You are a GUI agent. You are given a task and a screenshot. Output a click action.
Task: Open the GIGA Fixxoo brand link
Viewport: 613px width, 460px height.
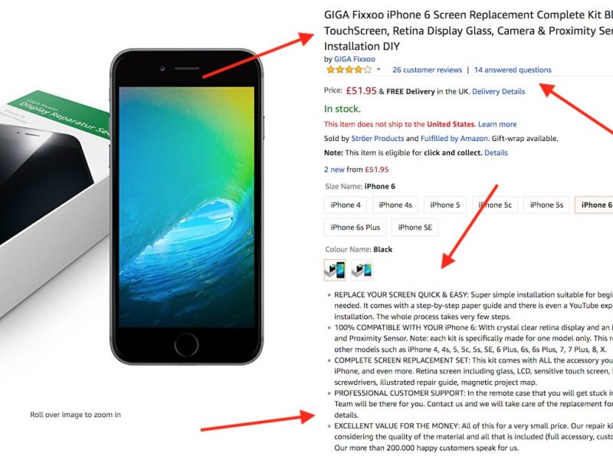[355, 59]
